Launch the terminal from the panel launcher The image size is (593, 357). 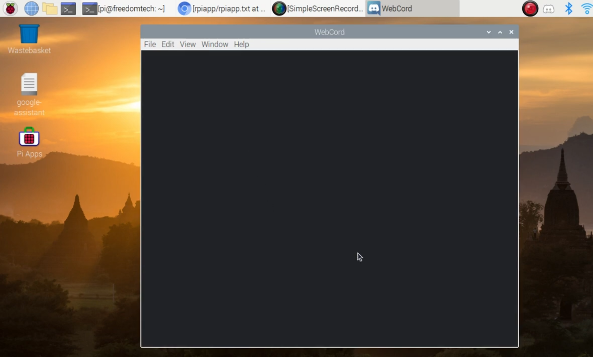pyautogui.click(x=68, y=8)
